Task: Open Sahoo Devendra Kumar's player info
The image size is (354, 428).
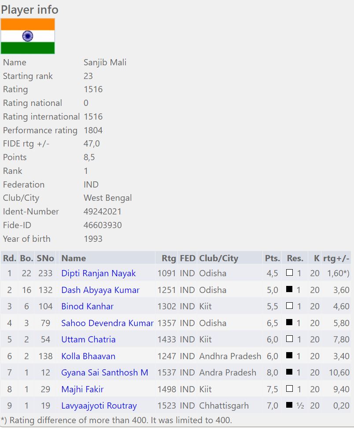Action: click(x=107, y=323)
